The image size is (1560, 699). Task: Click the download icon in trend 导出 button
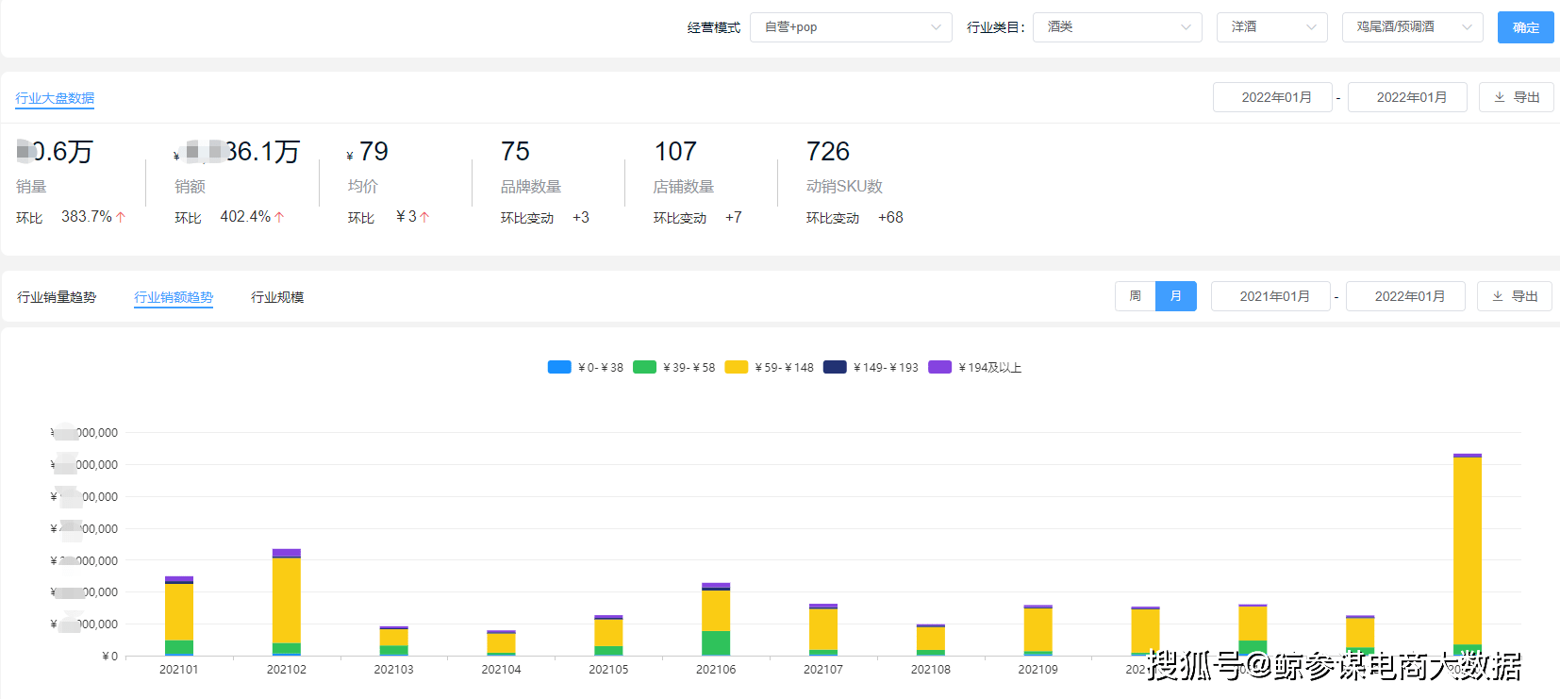(x=1498, y=296)
